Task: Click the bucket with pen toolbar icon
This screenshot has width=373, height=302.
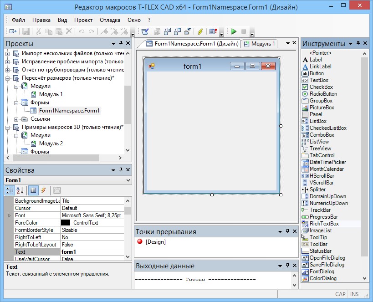Action: coord(145,31)
